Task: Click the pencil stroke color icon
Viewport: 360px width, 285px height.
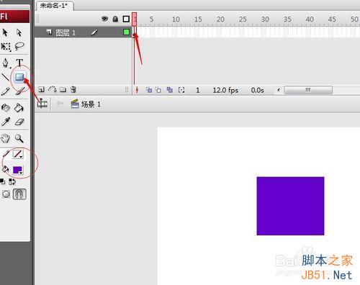Action: click(6, 154)
